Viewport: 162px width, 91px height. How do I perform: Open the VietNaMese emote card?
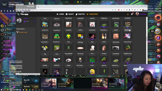[x=104, y=34]
